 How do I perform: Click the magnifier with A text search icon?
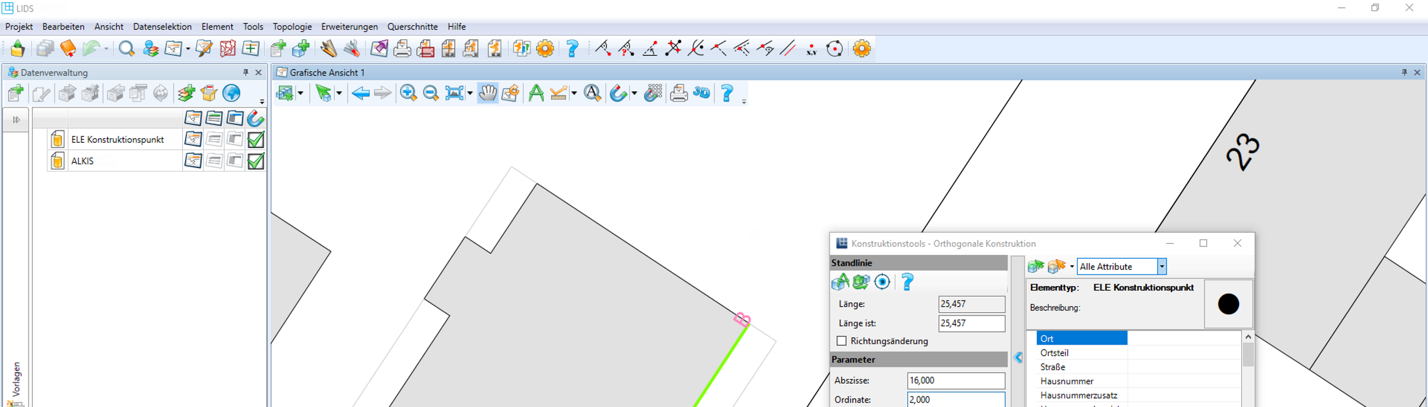pyautogui.click(x=592, y=93)
